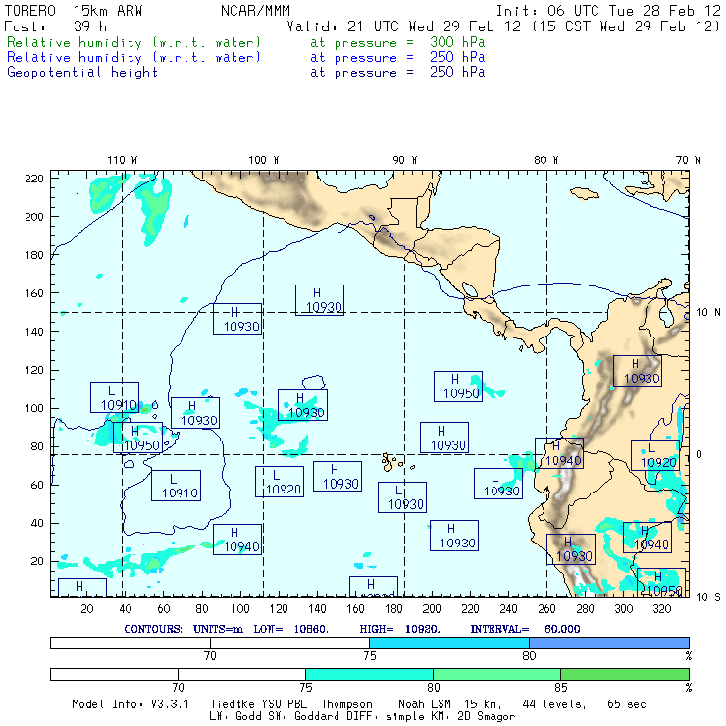
Task: Click the 'TORERO 15km ARW' title text
Action: click(x=74, y=10)
